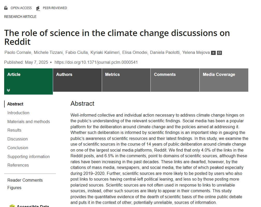Click author name Kyriaki Kalimeri
Viewport: 261px width, 207px height.
pyautogui.click(x=105, y=53)
